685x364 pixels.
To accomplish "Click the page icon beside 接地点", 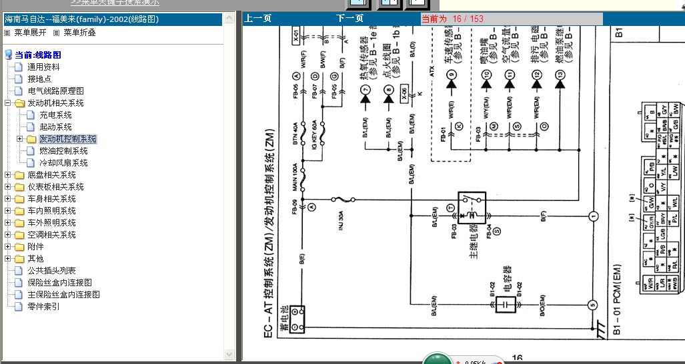I will [19, 79].
